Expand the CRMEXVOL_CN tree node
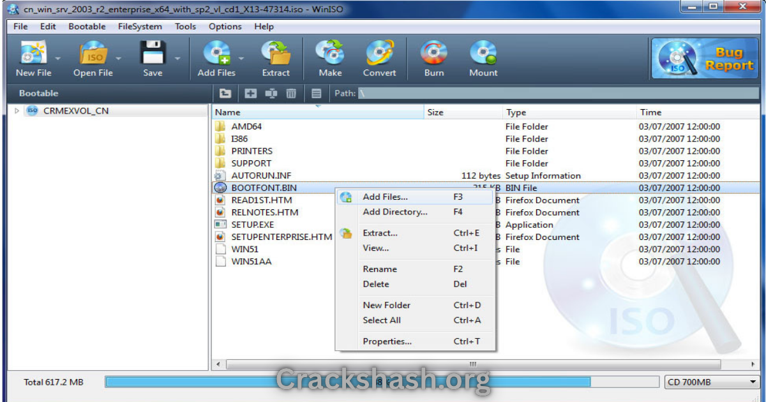Viewport: 766px width, 402px height. pyautogui.click(x=17, y=110)
